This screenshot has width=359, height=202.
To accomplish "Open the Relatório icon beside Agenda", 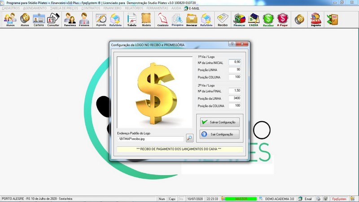I will coord(115,20).
